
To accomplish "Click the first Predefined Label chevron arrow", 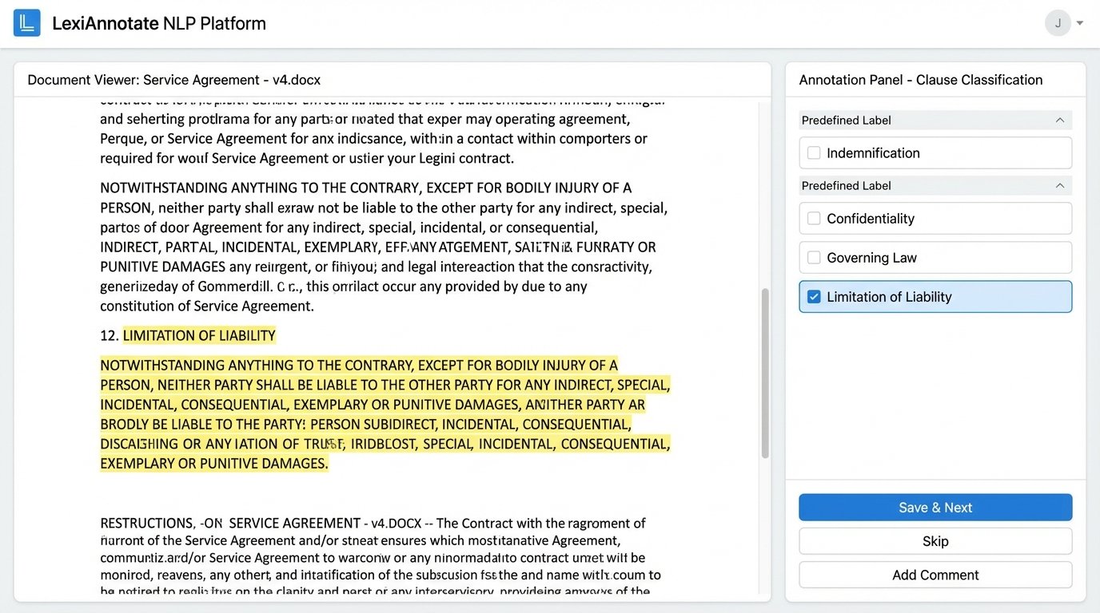I will click(x=1060, y=120).
